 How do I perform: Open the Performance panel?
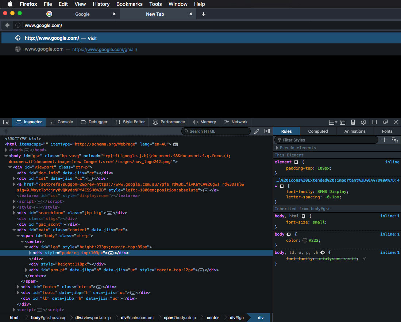[169, 122]
